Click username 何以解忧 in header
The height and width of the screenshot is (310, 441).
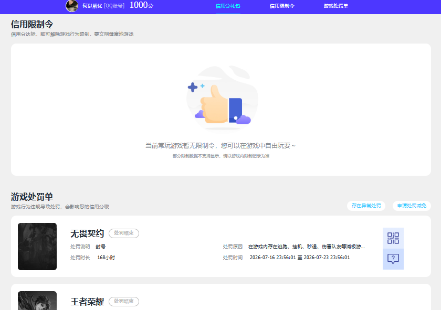click(92, 6)
